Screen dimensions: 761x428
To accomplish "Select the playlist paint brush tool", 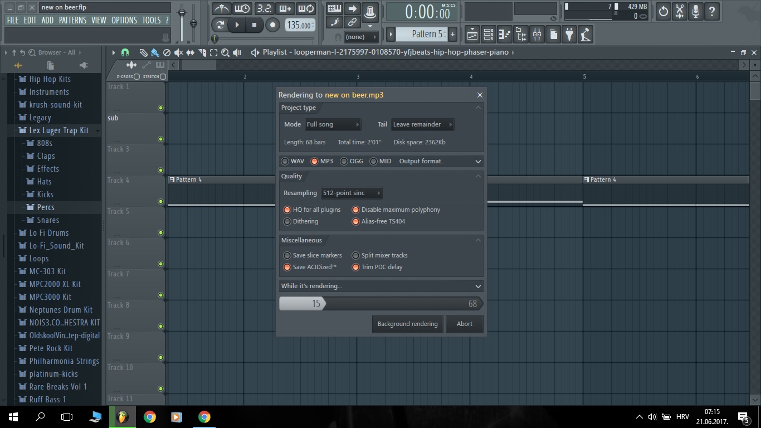I will click(x=154, y=52).
